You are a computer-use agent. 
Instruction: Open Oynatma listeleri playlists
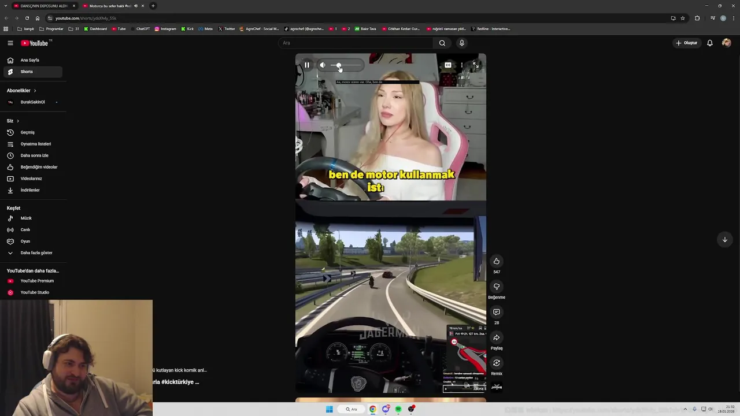coord(32,144)
